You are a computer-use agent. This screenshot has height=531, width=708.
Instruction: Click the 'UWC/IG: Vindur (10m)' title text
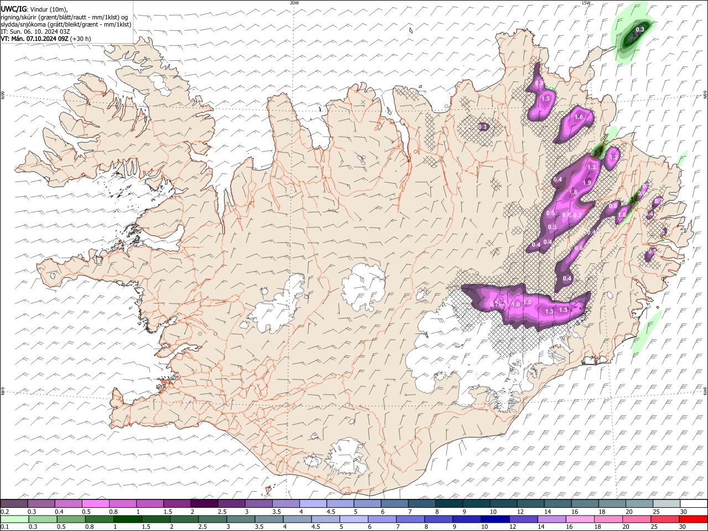(34, 9)
